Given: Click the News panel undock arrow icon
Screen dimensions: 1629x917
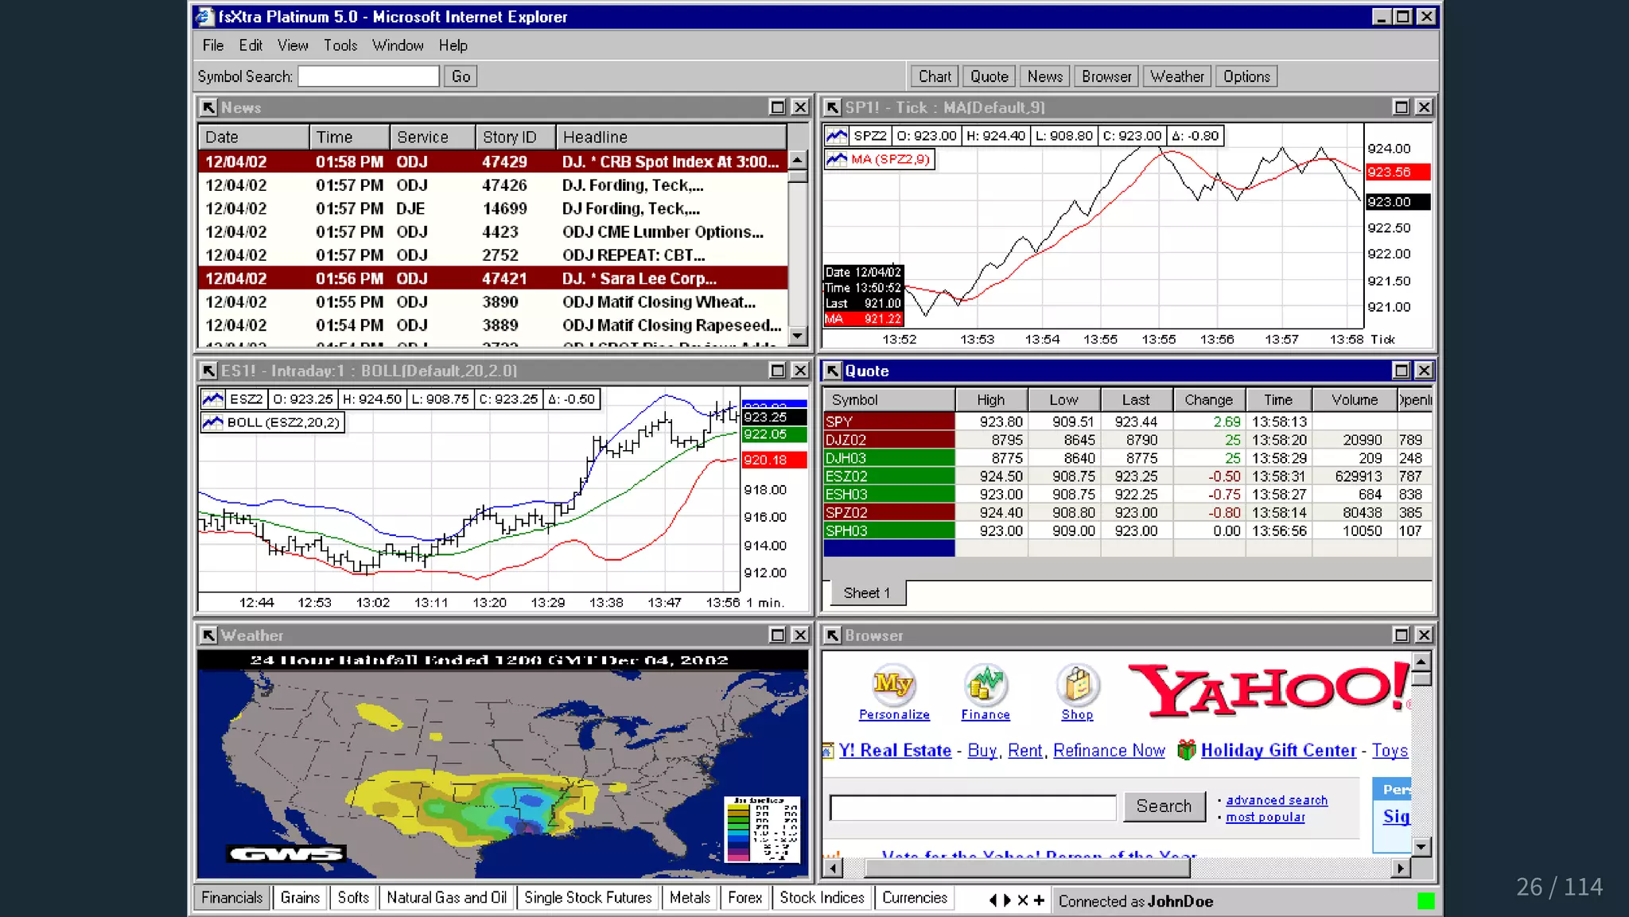Looking at the screenshot, I should coord(208,107).
